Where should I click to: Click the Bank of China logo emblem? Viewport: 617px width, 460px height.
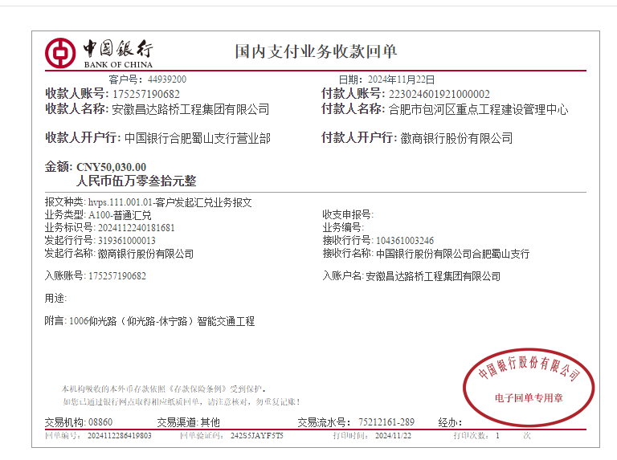61,52
